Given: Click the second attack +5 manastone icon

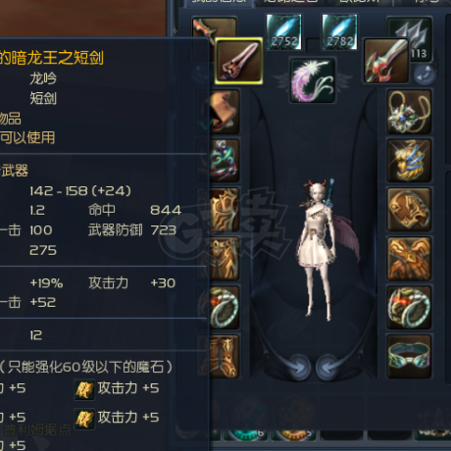Looking at the screenshot, I should coord(84,419).
